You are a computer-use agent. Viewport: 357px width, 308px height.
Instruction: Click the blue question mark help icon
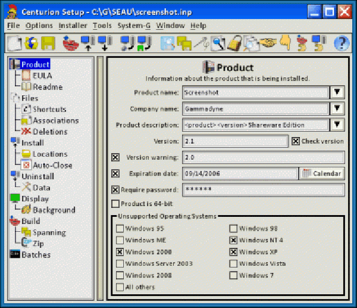[341, 43]
